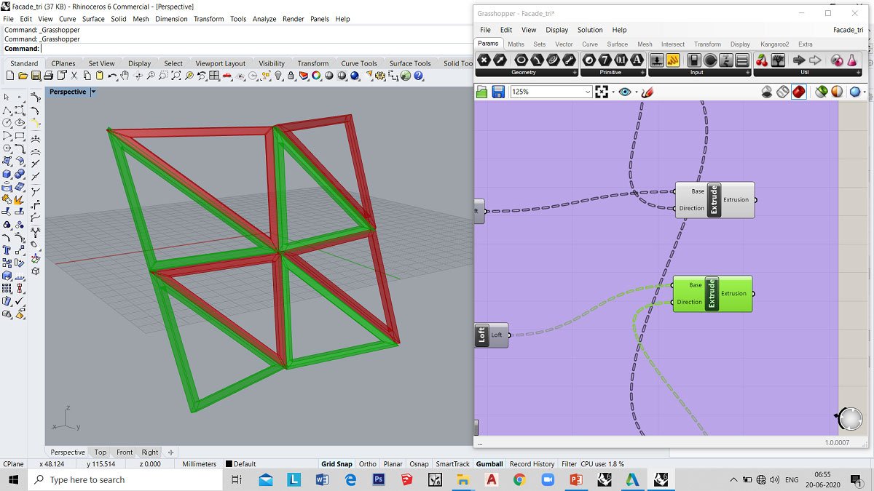Expand the Geometry panel in Grasshopper

pyautogui.click(x=575, y=73)
